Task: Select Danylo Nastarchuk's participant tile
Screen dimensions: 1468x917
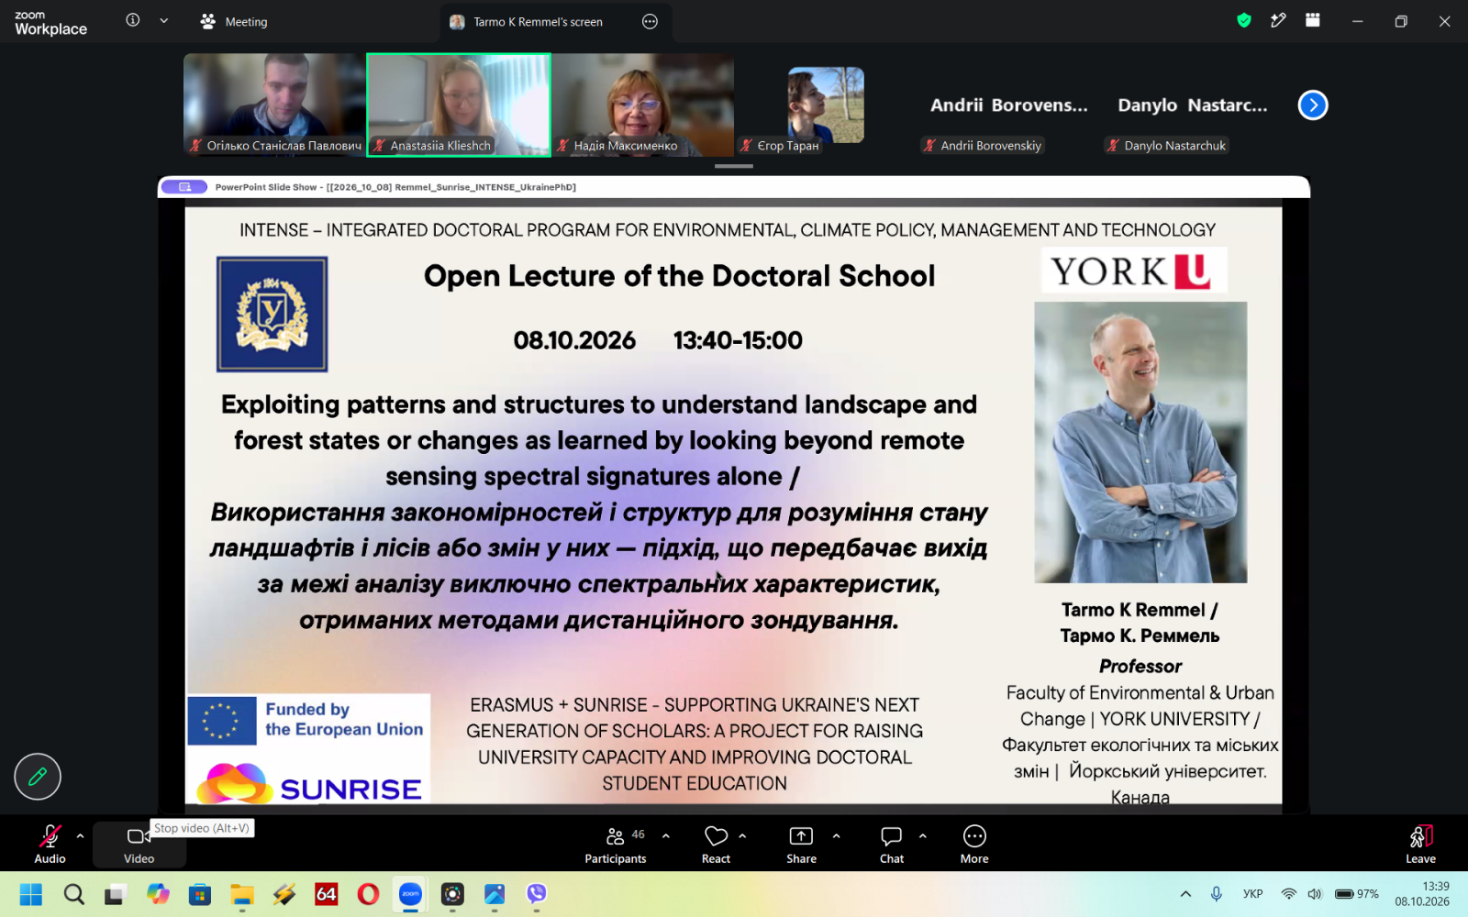Action: (x=1193, y=105)
